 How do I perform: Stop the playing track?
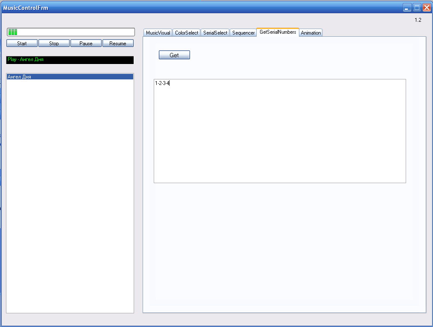coord(54,44)
